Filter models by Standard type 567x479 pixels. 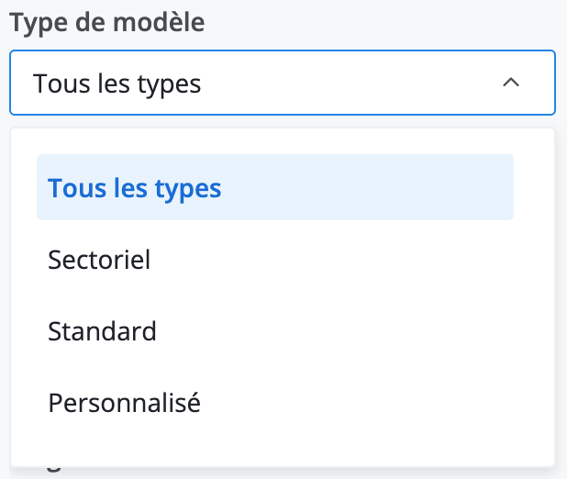pos(275,331)
